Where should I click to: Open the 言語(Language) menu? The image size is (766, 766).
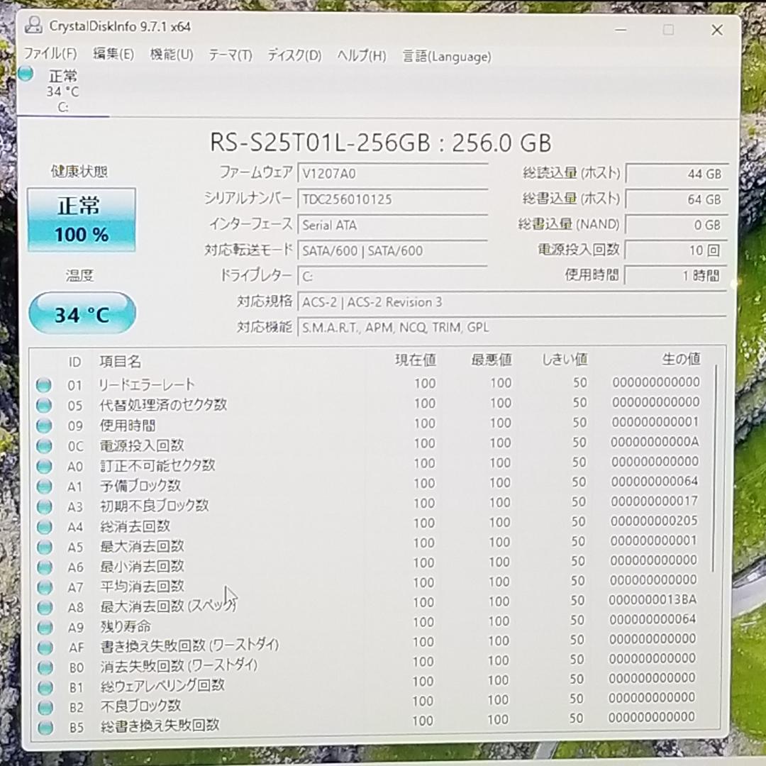(446, 55)
